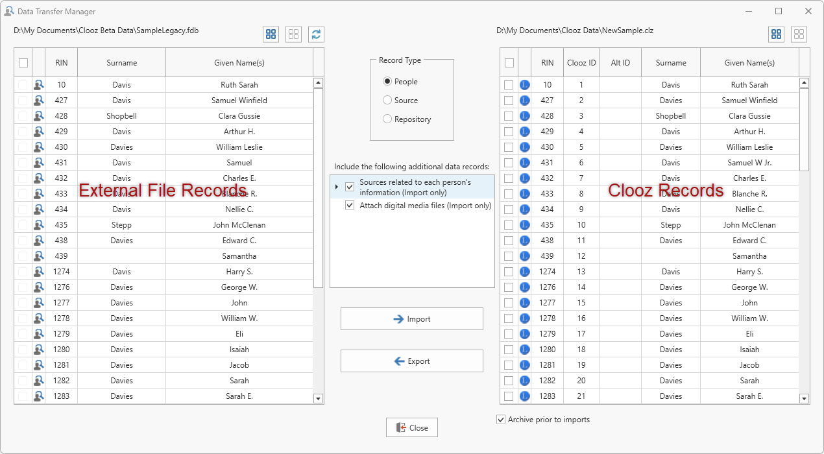Click blue info icon for Clooz ID 5
The image size is (824, 454).
pyautogui.click(x=525, y=147)
